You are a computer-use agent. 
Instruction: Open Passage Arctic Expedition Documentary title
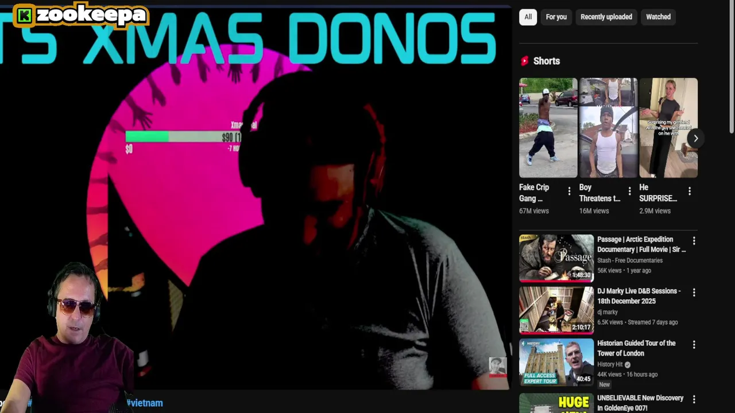[641, 244]
